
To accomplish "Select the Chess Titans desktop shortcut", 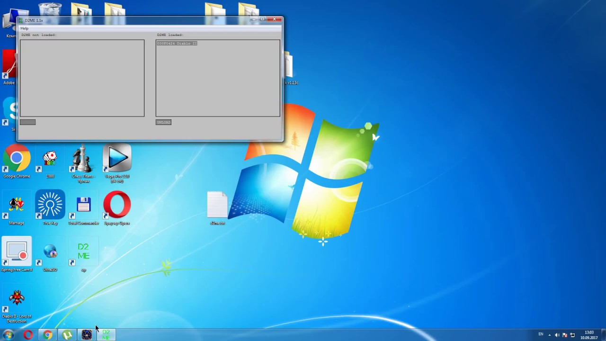I will tap(83, 164).
